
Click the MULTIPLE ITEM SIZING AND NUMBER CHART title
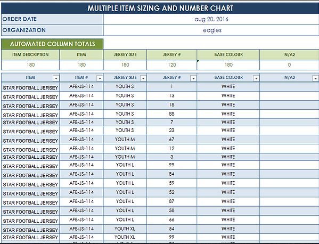pos(160,8)
